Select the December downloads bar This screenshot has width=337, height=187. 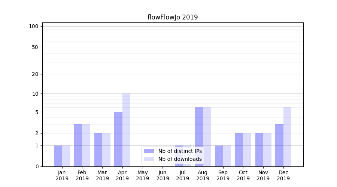coord(287,137)
